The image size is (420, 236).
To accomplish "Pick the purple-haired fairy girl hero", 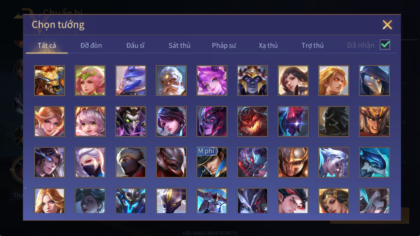I will click(x=212, y=81).
